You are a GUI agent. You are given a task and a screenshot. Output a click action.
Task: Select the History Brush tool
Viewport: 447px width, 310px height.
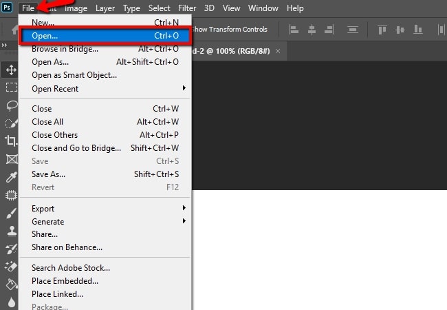point(11,249)
